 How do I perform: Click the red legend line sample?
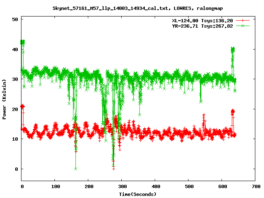243,21
